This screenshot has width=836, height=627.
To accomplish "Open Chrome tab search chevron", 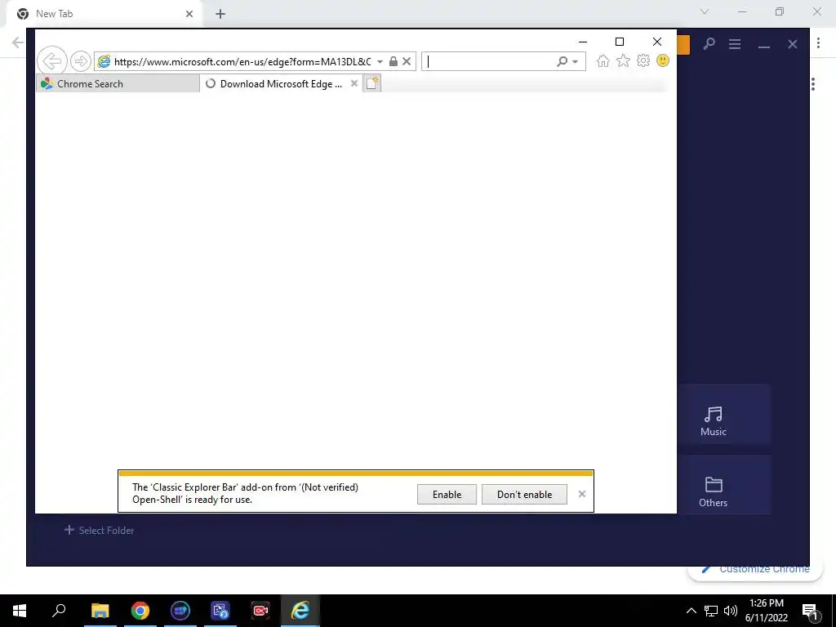I will tap(705, 11).
